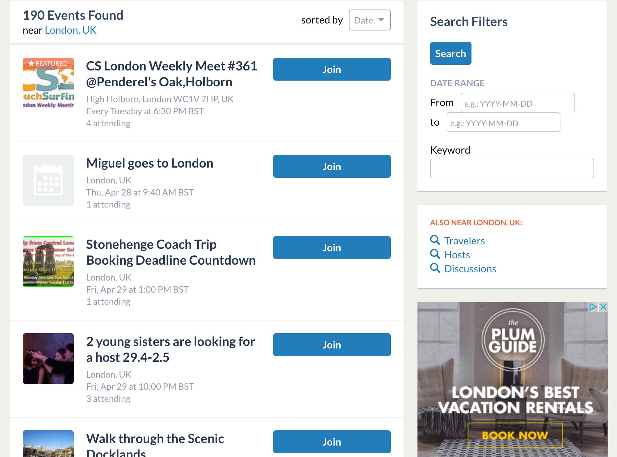Viewport: 617px width, 457px height.
Task: Open Stonehenge Coach Trip Booking Deadline title
Action: click(171, 252)
